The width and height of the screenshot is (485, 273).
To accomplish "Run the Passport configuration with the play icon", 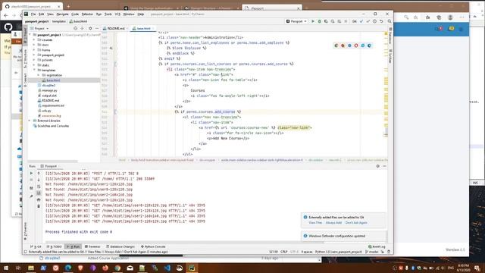I will 313,21.
